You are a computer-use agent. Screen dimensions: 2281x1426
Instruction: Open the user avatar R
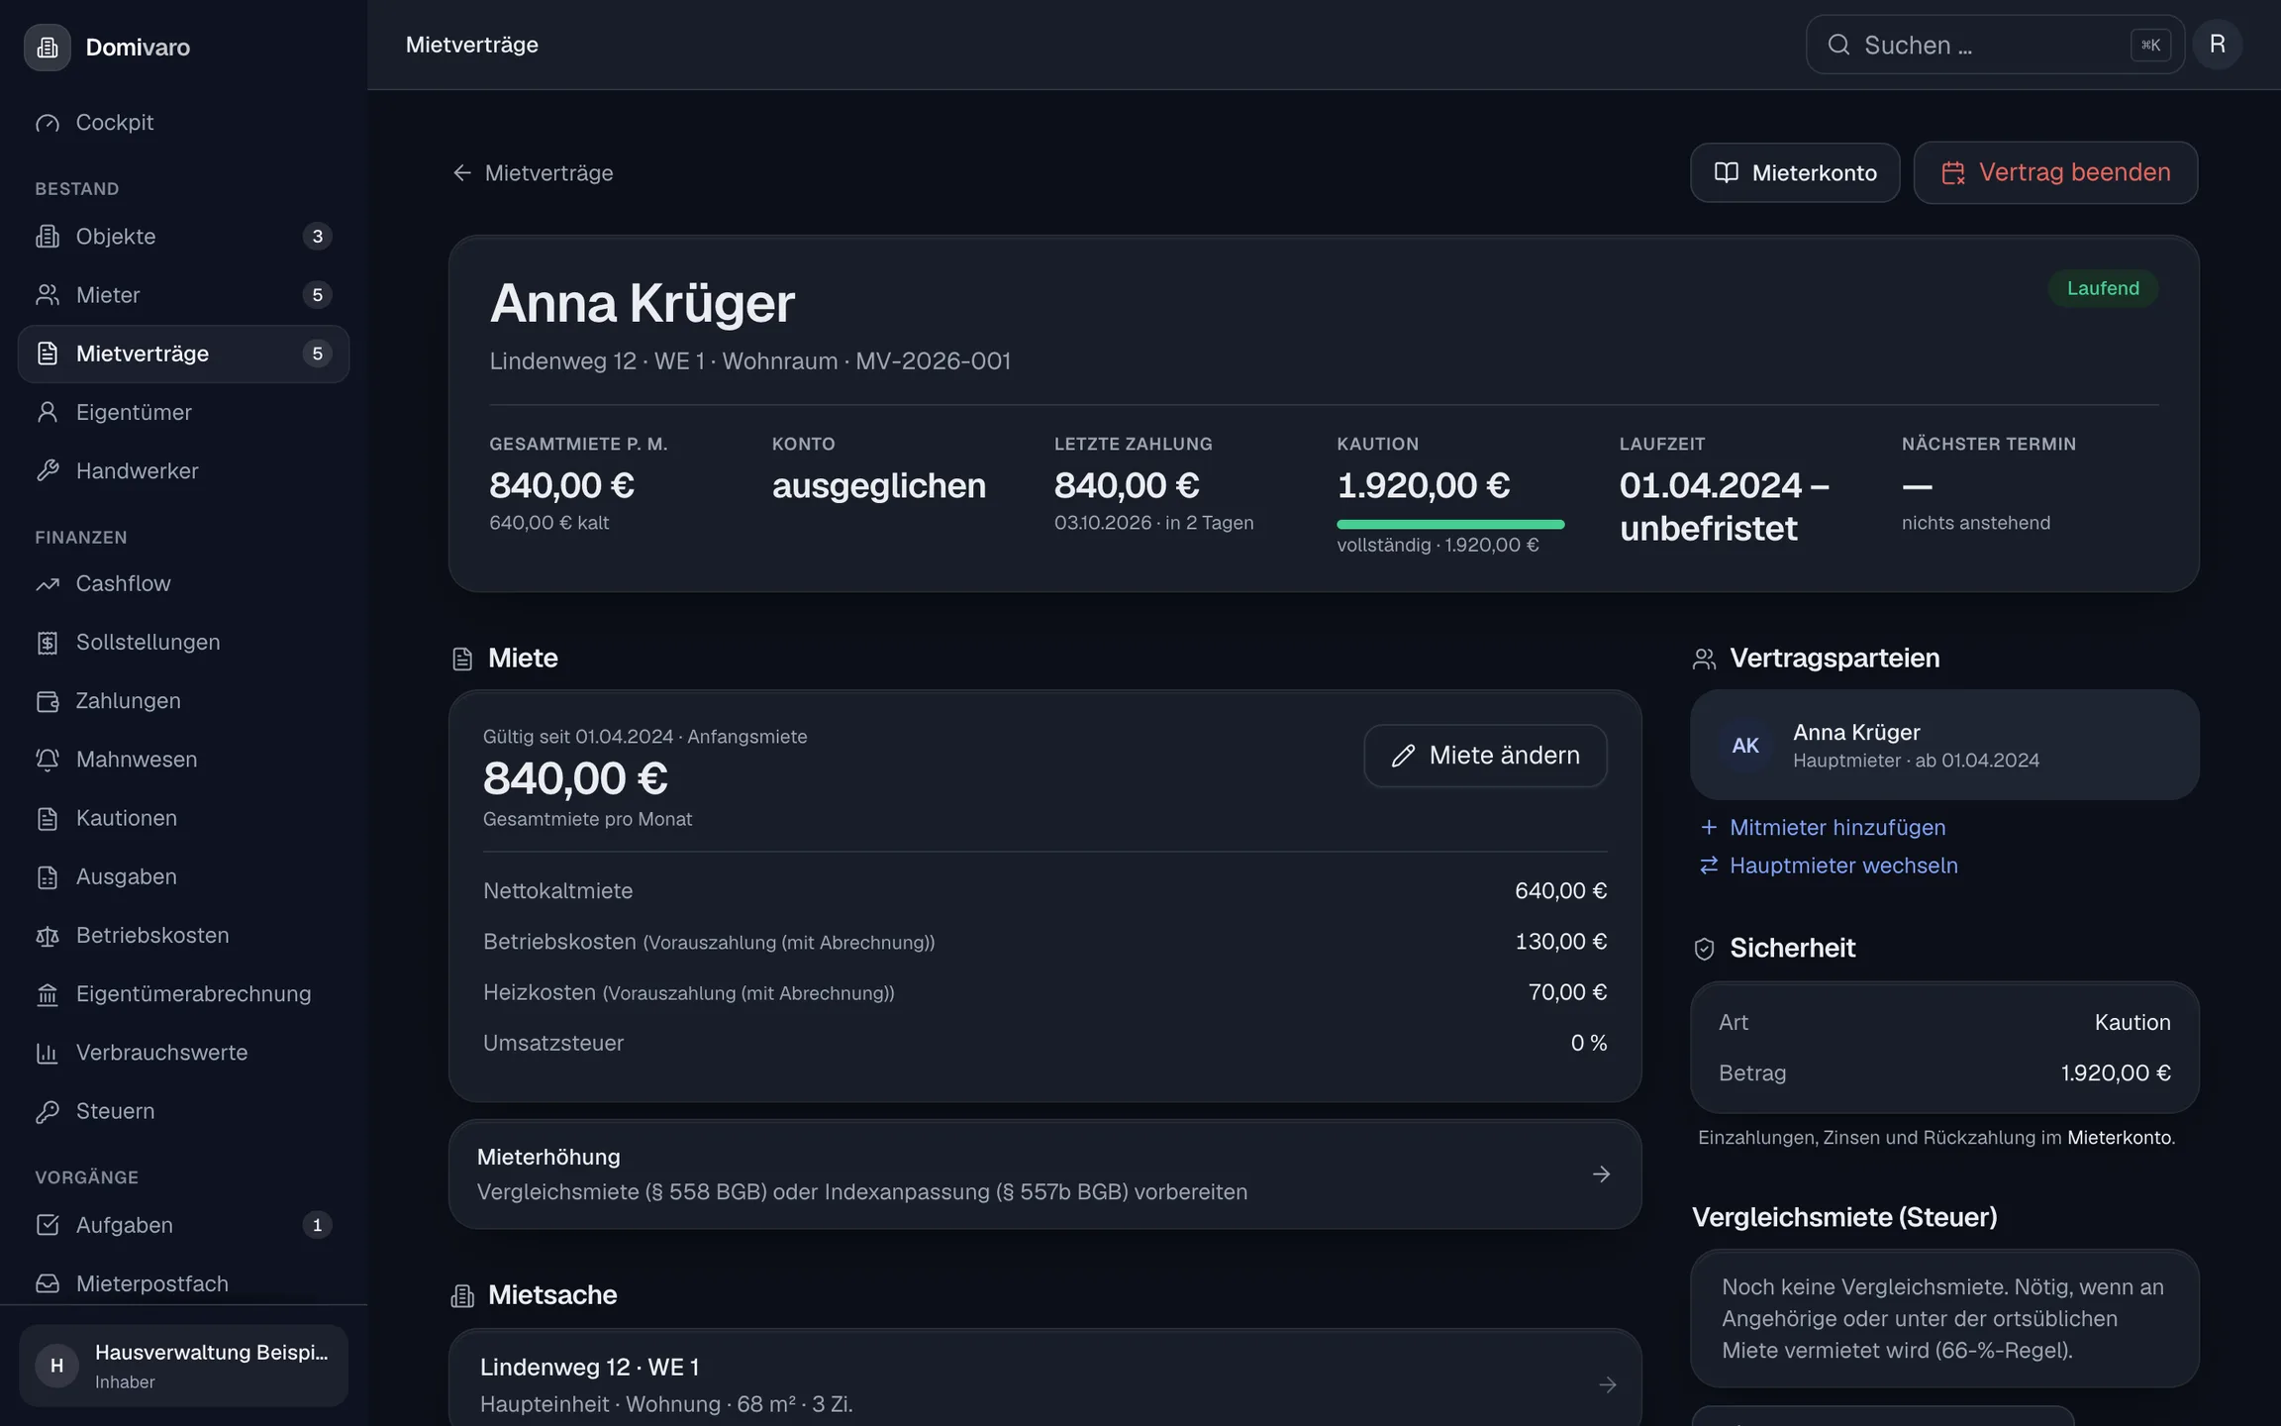(2218, 45)
